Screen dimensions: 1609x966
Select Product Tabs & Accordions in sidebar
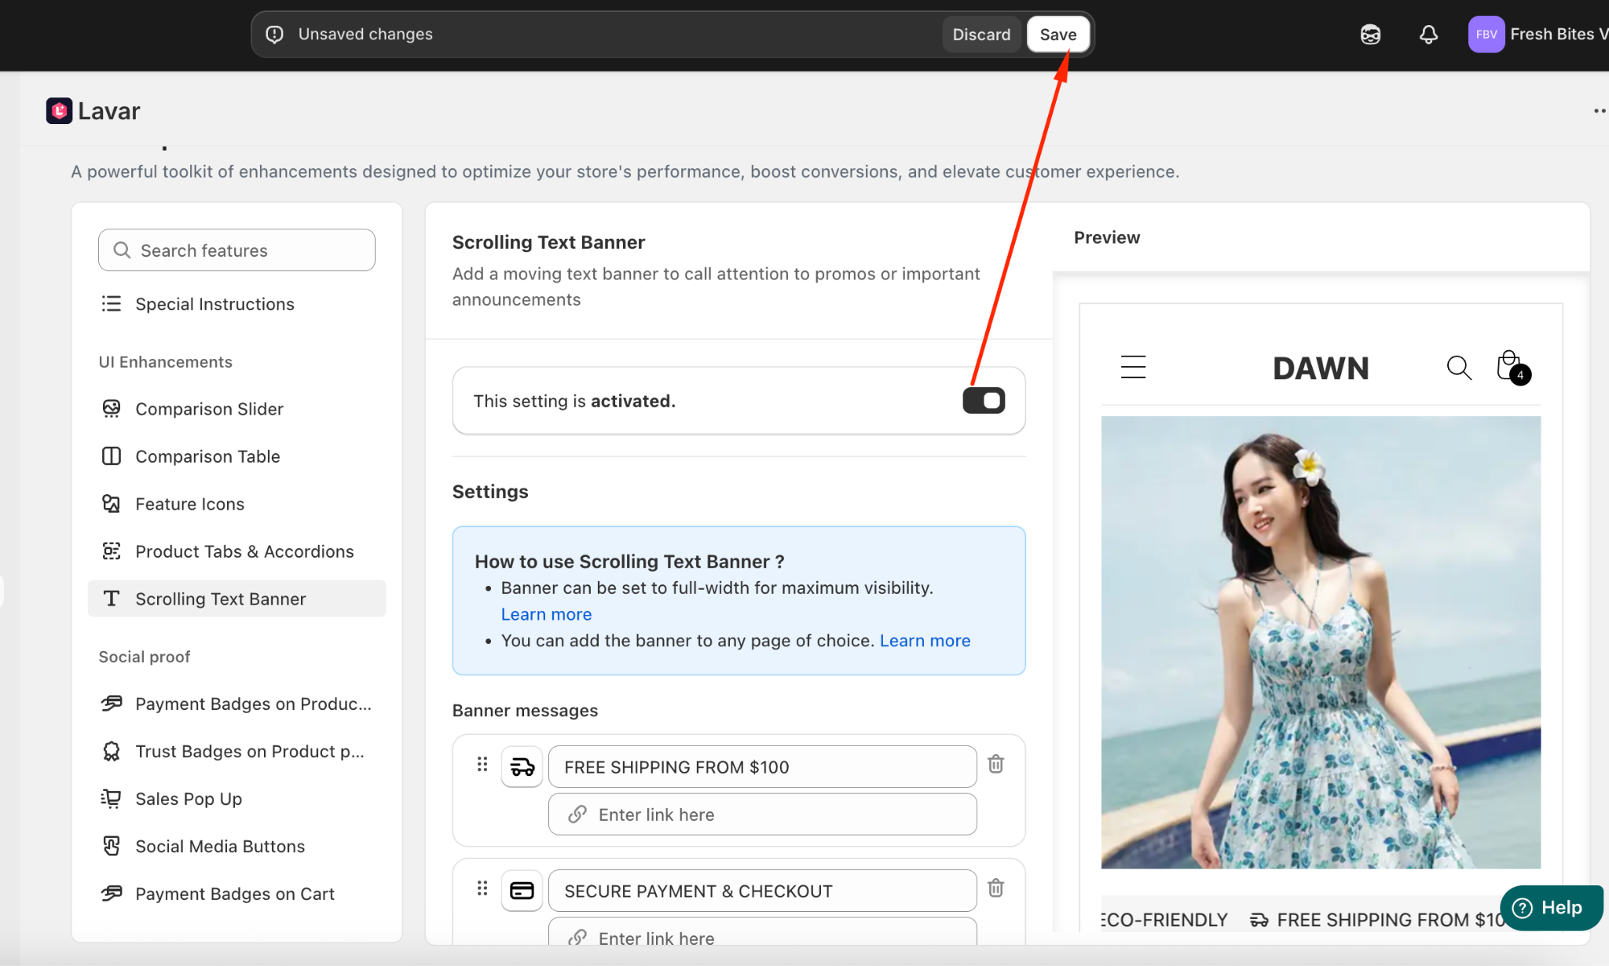pyautogui.click(x=244, y=551)
